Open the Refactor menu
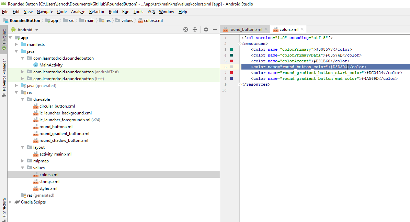The height and width of the screenshot is (222, 410). click(97, 12)
